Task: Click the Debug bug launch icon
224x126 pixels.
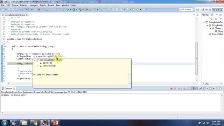Action: 68,9
